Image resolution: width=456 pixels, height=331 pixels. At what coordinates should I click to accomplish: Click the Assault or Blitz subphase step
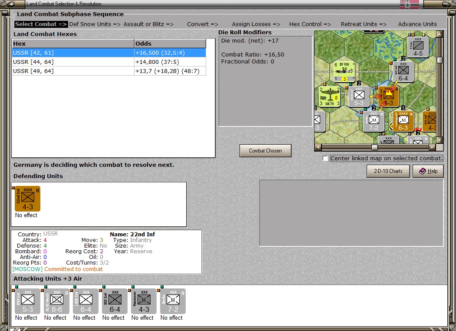[x=148, y=24]
